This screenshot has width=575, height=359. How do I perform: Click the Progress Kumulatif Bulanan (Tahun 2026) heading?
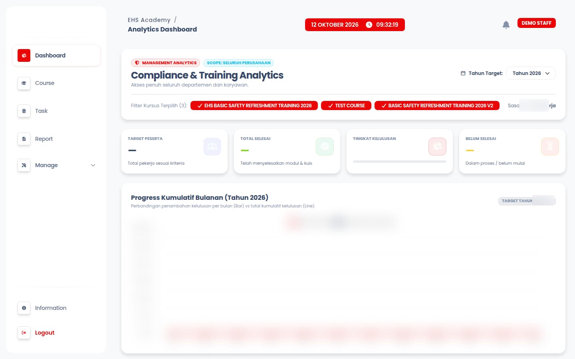200,197
